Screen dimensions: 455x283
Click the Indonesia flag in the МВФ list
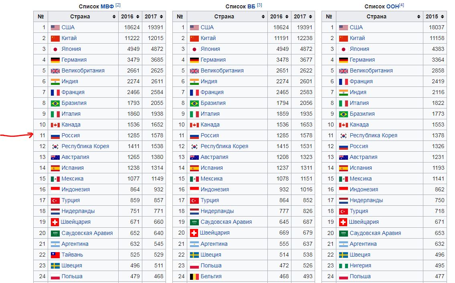(55, 190)
